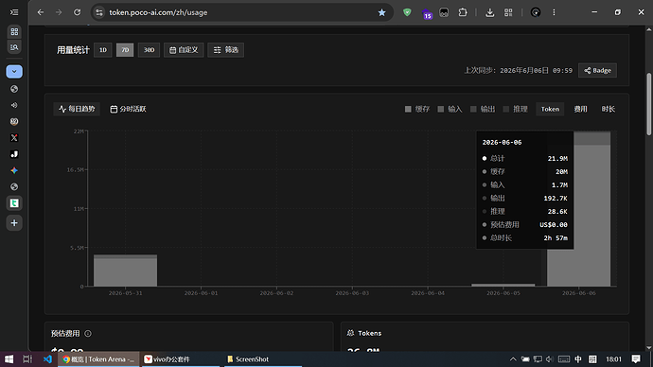Select the green Token Arena sidebar tab
This screenshot has width=653, height=367.
(x=14, y=203)
